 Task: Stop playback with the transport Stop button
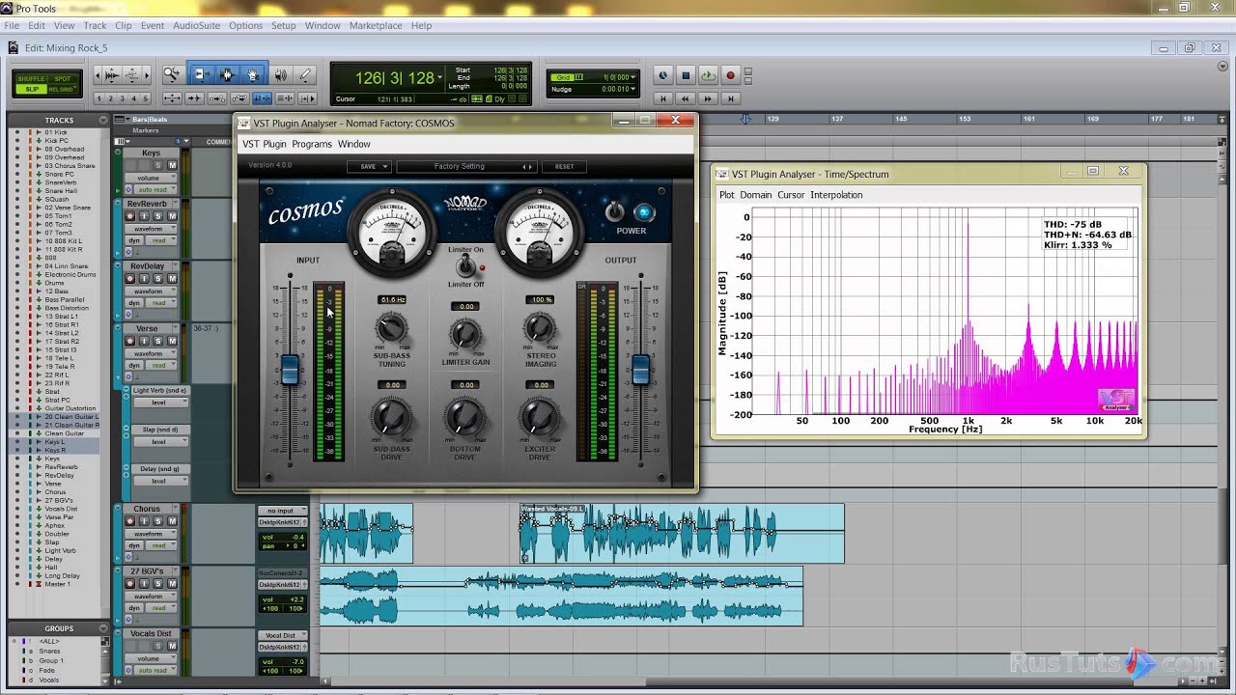[686, 75]
